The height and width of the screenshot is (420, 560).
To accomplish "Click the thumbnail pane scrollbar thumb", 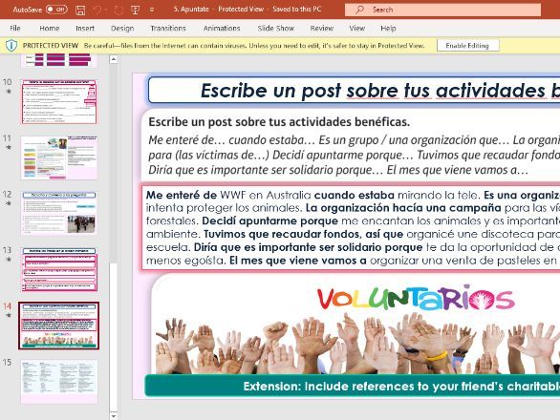I will tap(113, 337).
